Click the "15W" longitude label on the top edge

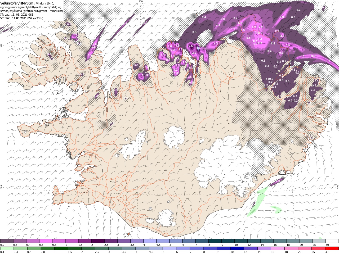point(280,1)
